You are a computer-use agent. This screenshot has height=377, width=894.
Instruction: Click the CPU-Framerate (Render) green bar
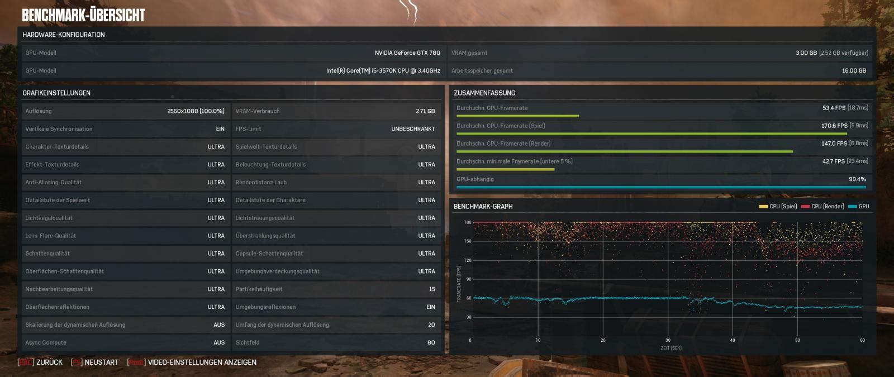625,152
